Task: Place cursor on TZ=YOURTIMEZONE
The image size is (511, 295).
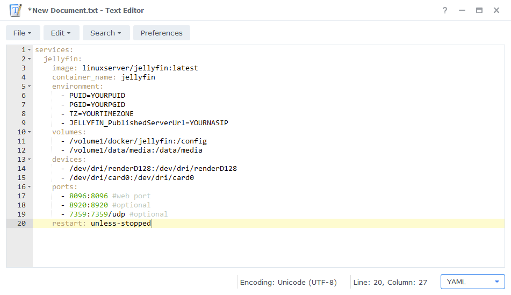Action: (102, 114)
